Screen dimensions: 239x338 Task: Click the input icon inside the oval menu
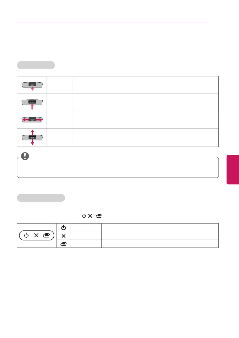point(46,235)
